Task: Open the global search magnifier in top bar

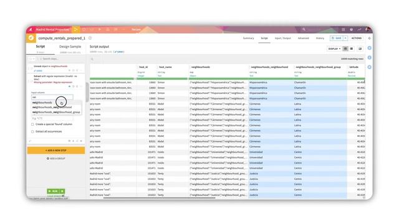Action: tap(304, 29)
